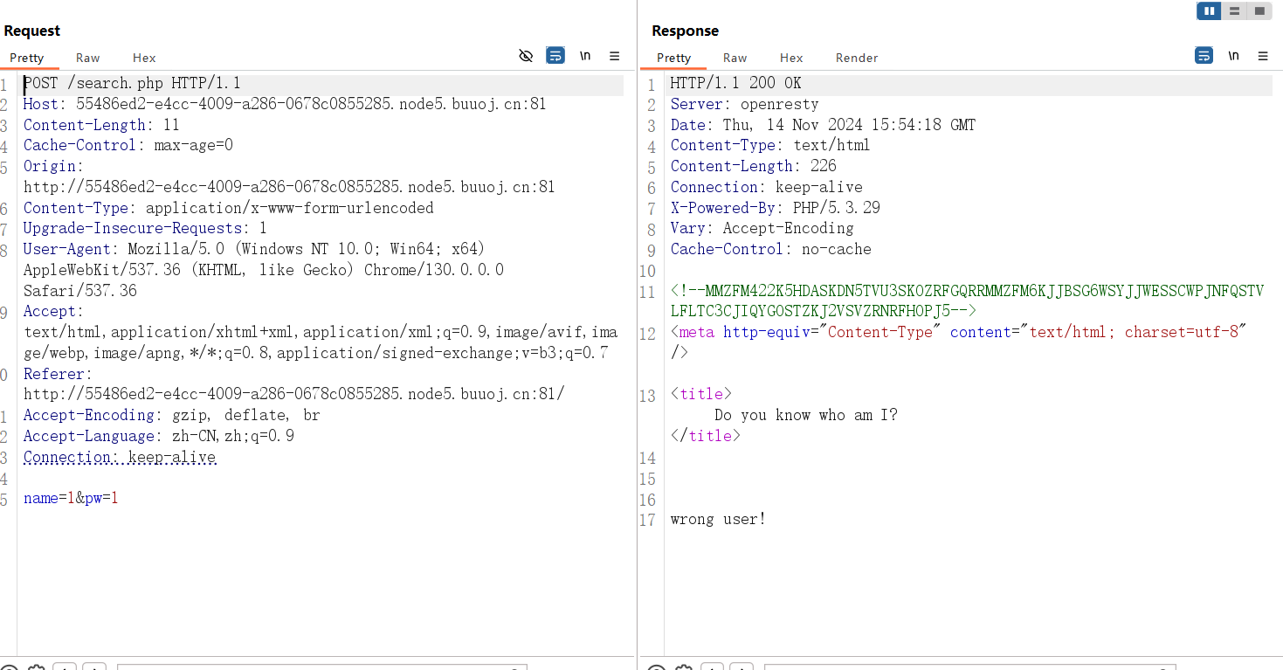Toggle word wrap in the Request panel

coord(555,56)
